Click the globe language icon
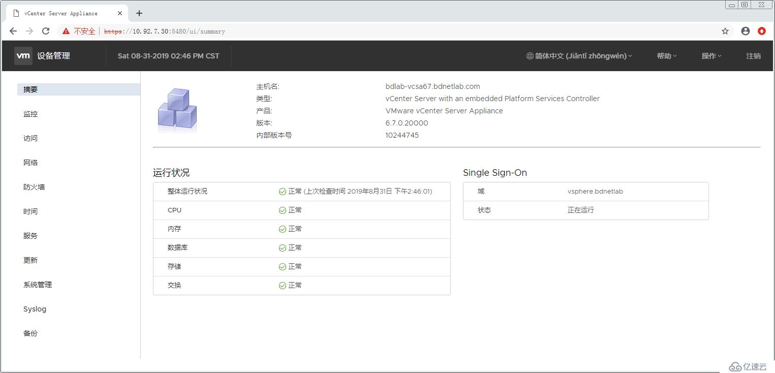The image size is (775, 373). coord(530,56)
